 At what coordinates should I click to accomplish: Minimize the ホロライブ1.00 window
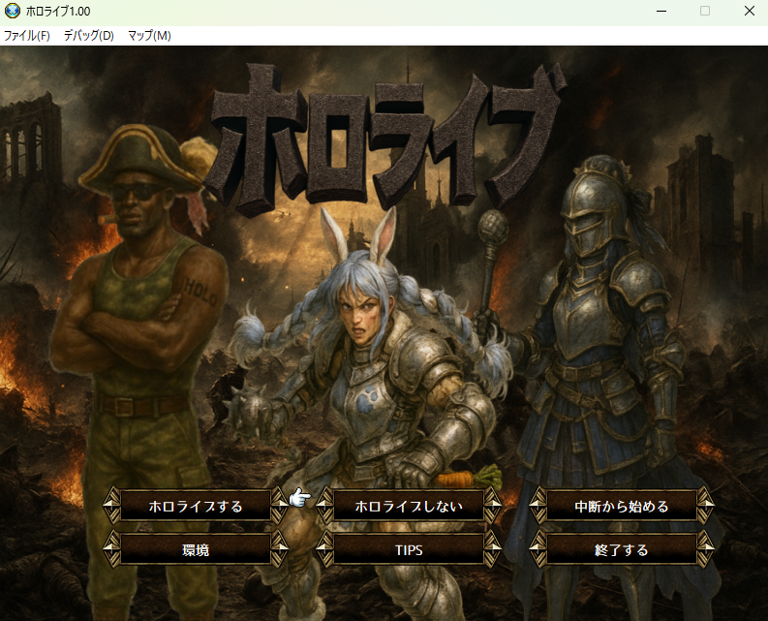click(661, 11)
